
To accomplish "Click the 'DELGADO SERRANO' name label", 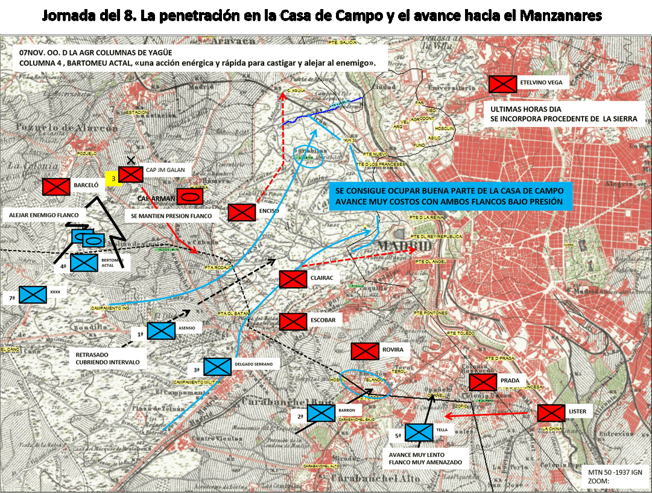I will pos(254,364).
